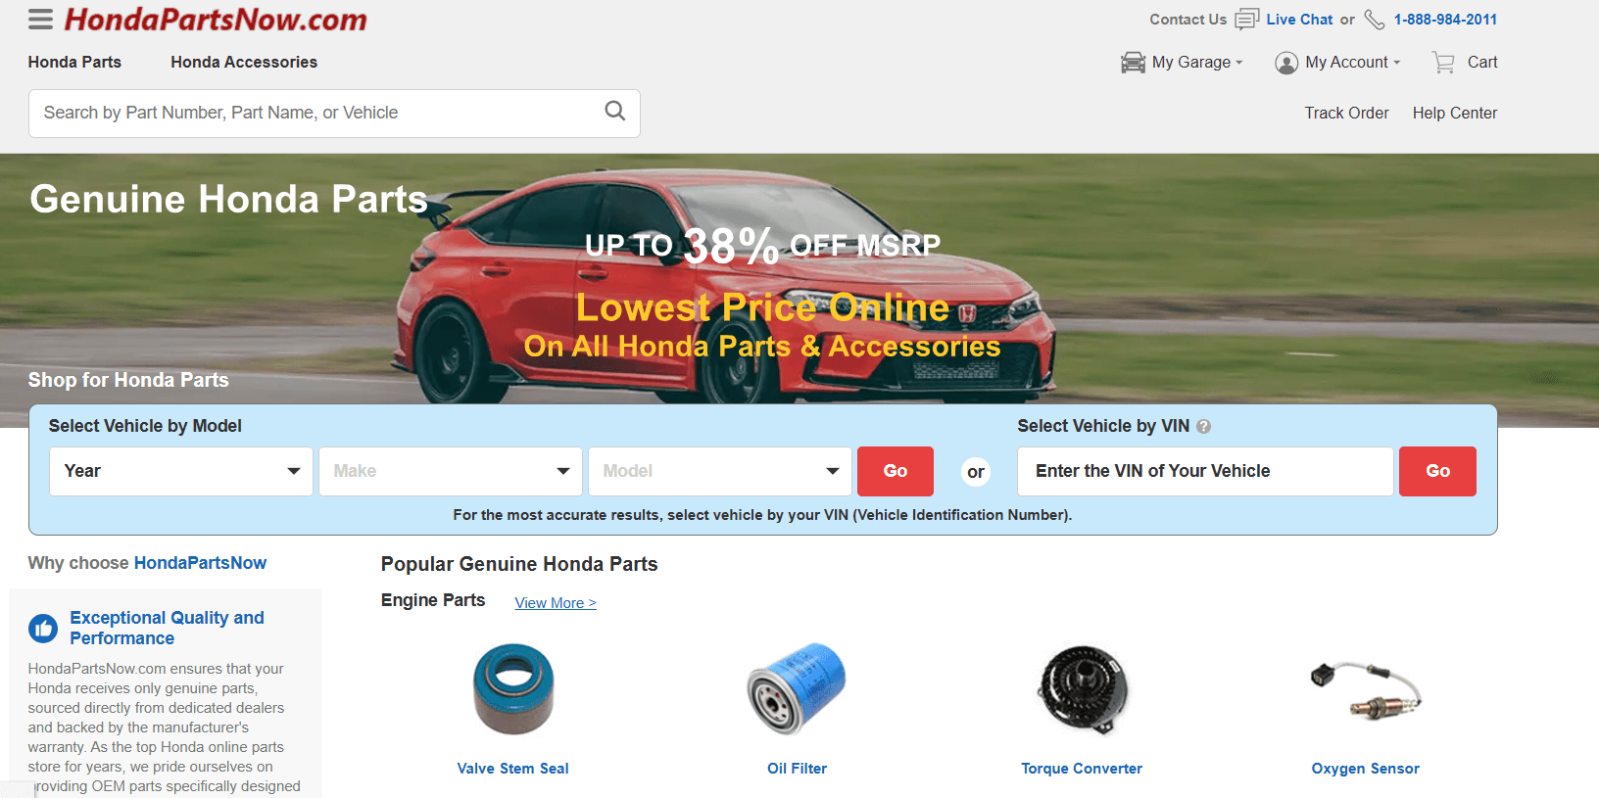1599x798 pixels.
Task: Open the Help Center page
Action: tap(1454, 113)
